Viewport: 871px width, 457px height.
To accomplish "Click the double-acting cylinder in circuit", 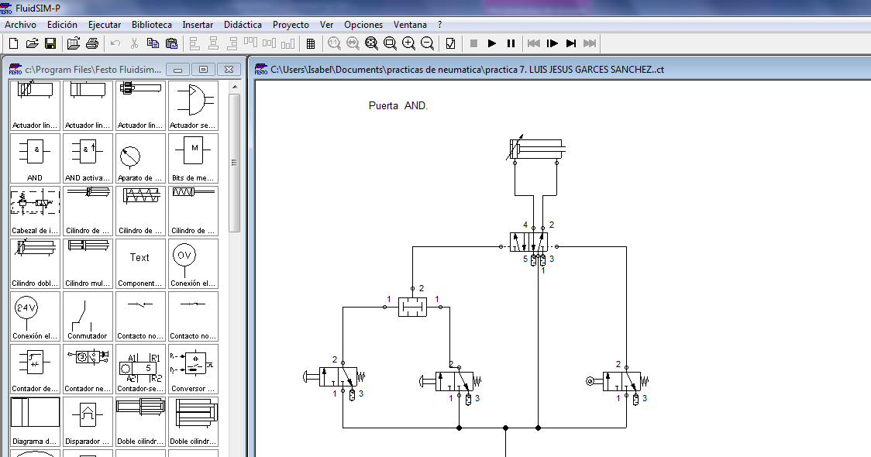I will (x=535, y=148).
